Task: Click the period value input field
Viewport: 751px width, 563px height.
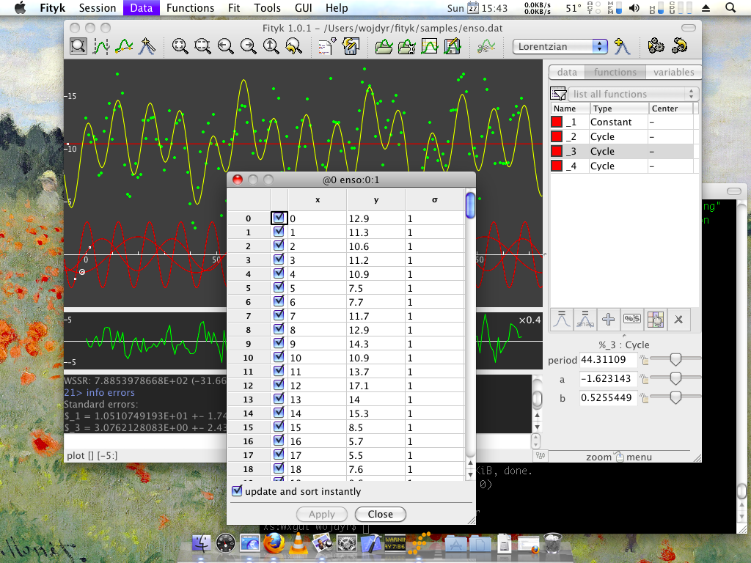Action: pyautogui.click(x=608, y=359)
